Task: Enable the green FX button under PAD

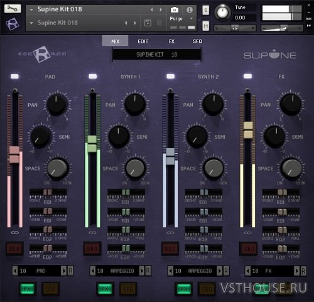Action: (x=28, y=289)
